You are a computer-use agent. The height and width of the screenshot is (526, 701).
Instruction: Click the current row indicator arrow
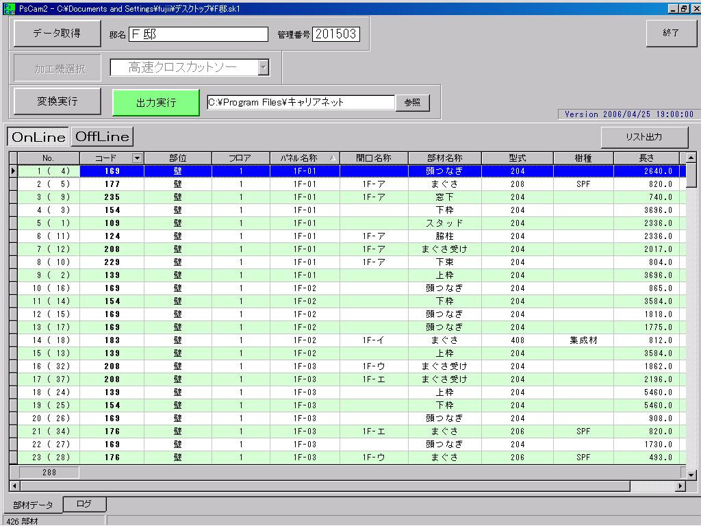(13, 171)
